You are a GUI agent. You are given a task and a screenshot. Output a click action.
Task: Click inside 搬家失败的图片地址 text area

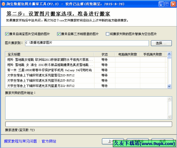86,108
